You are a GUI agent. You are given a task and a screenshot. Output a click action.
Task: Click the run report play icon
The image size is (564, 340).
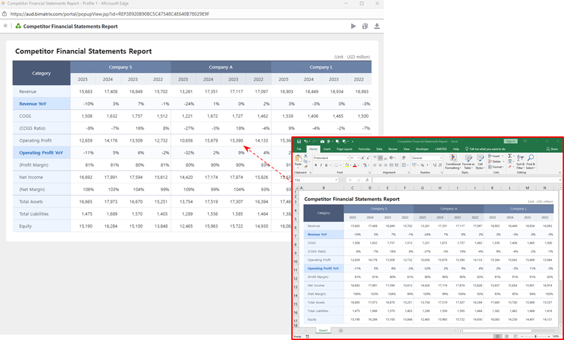(354, 27)
